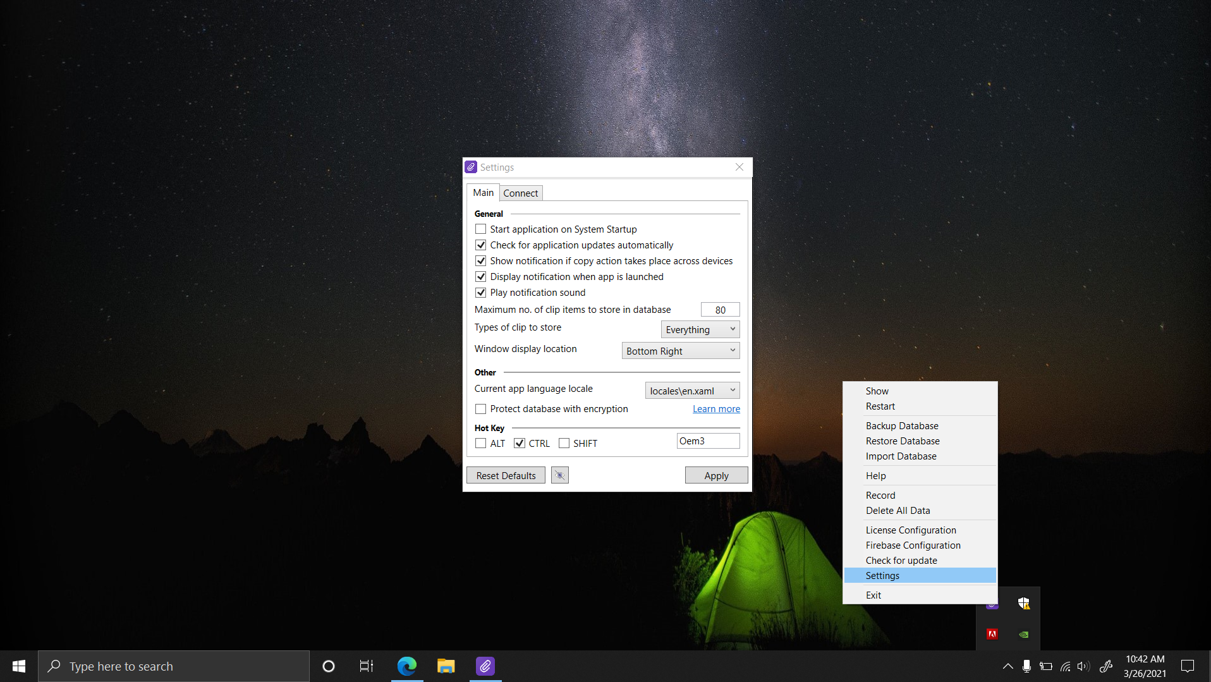
Task: Open the Learn more link
Action: 716,409
